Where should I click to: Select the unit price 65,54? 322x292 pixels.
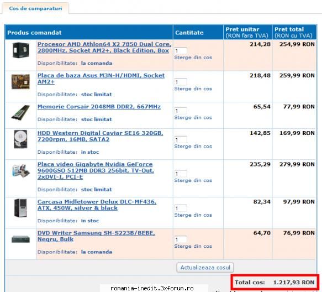262,107
